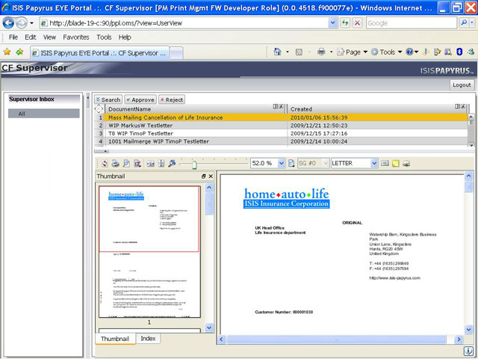Click the IE Print icon
The height and width of the screenshot is (359, 478).
coord(320,52)
